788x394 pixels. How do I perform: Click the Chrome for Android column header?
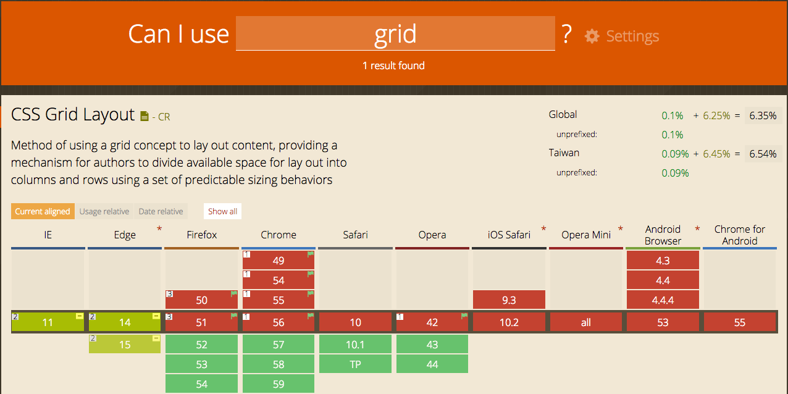(x=740, y=235)
